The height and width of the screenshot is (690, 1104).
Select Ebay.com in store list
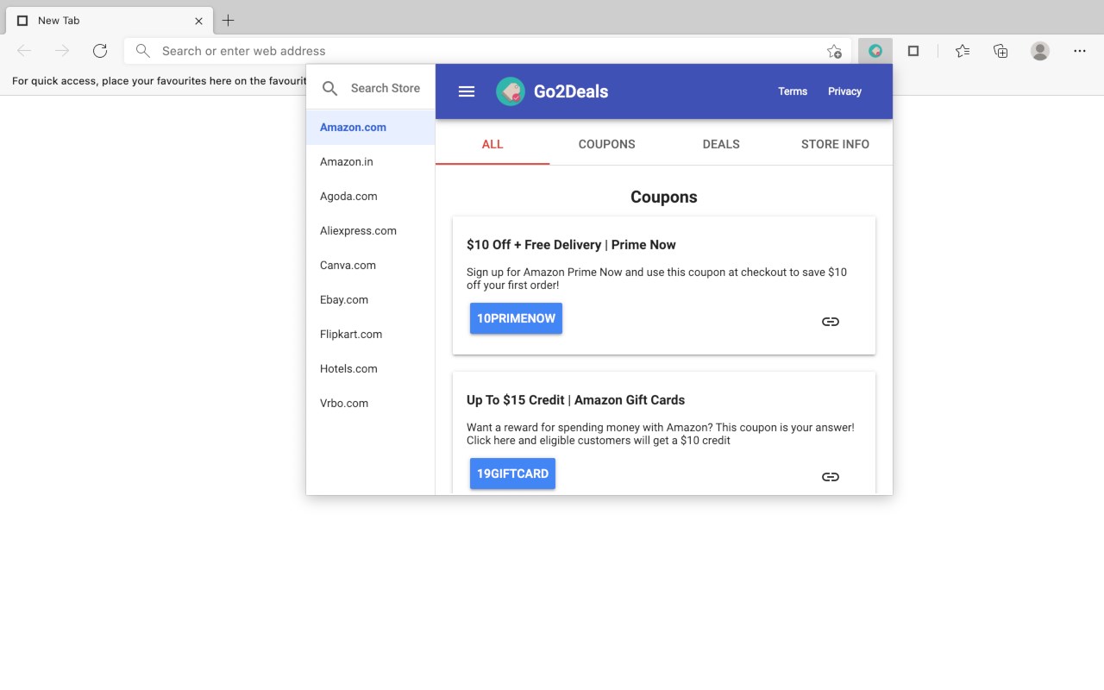click(x=371, y=299)
